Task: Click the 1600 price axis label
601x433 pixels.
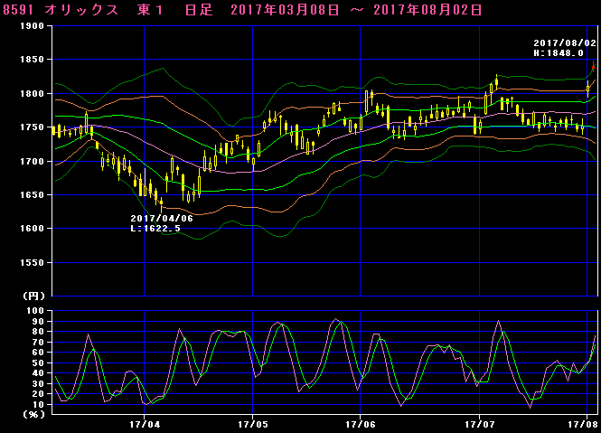Action: [x=32, y=228]
